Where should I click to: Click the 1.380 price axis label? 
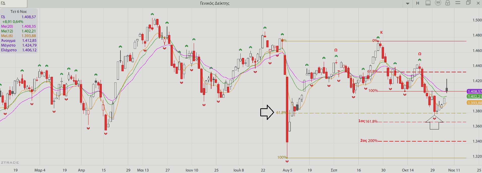point(477,111)
